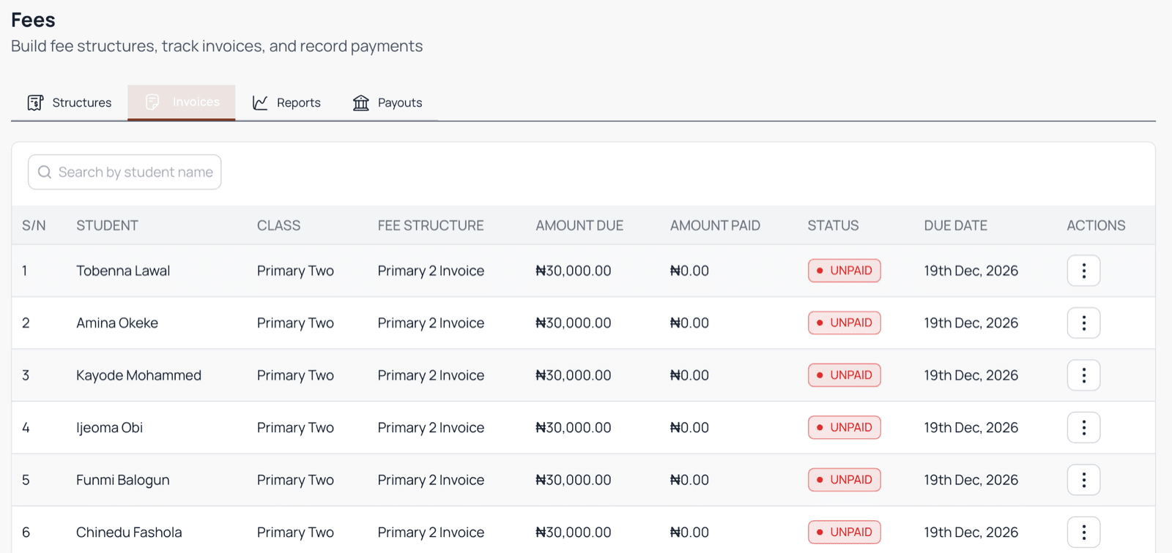Click the UNPAID badge for Funmi Balogun
This screenshot has width=1172, height=553.
tap(844, 480)
